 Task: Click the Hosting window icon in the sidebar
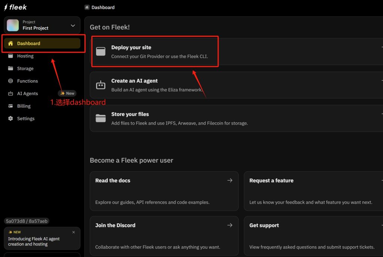point(10,56)
